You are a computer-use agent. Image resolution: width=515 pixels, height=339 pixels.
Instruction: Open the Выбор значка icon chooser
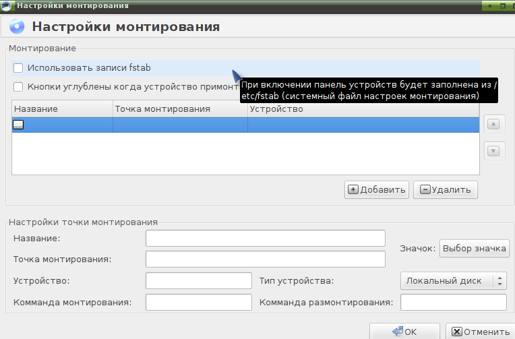click(475, 248)
